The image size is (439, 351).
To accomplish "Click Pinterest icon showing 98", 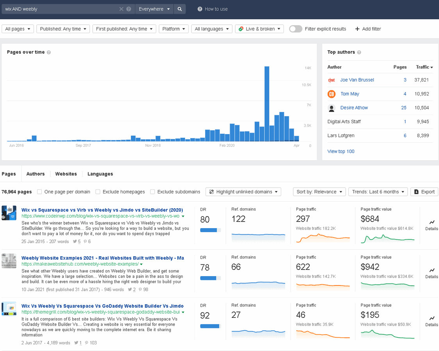I will click(140, 289).
